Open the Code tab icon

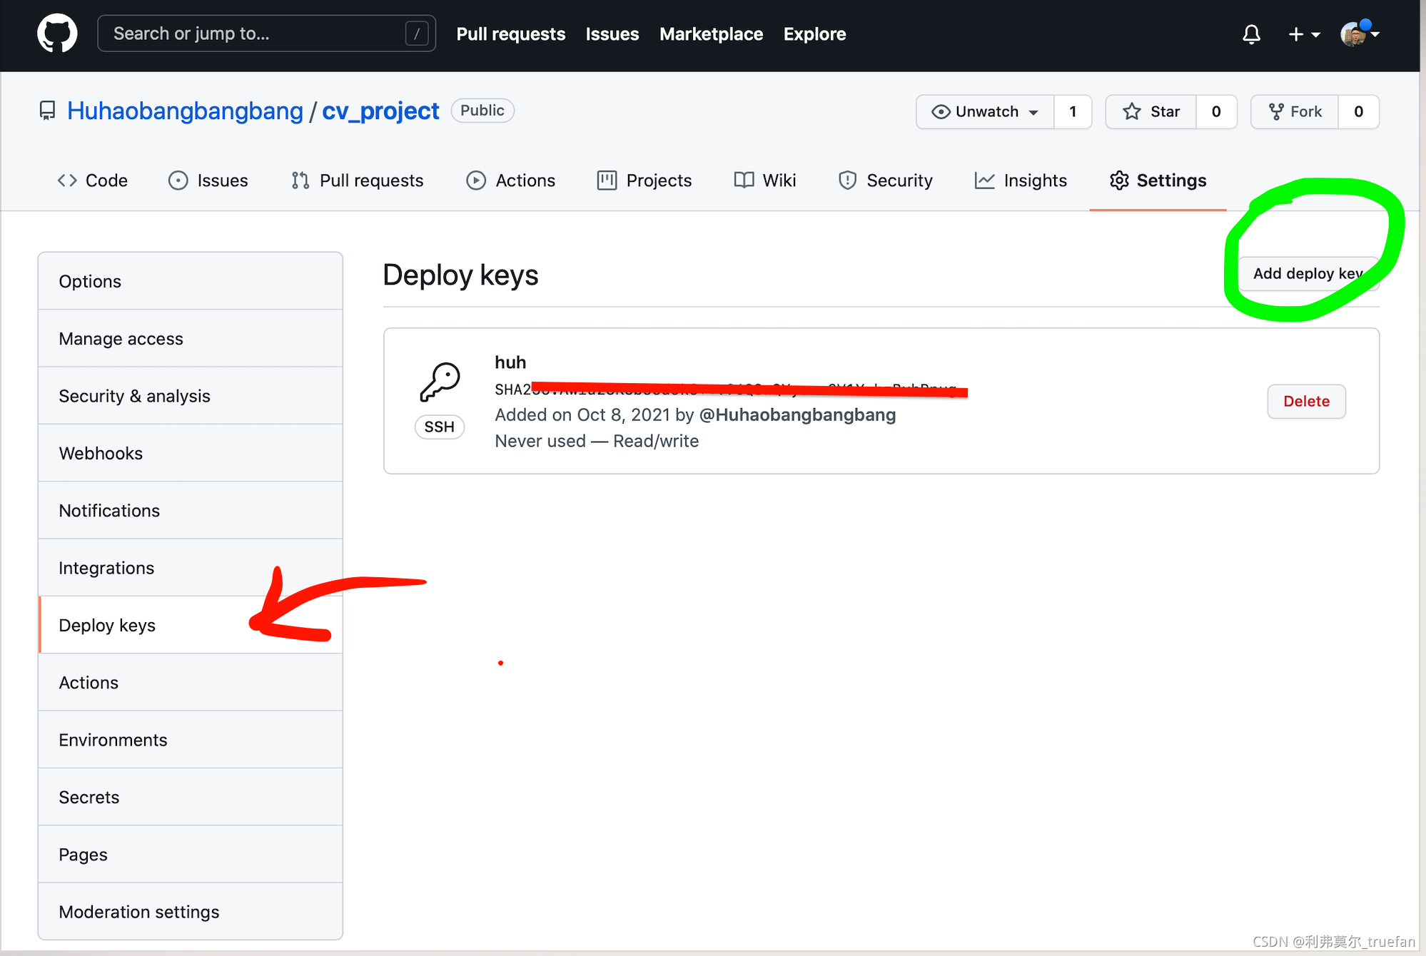pos(68,180)
